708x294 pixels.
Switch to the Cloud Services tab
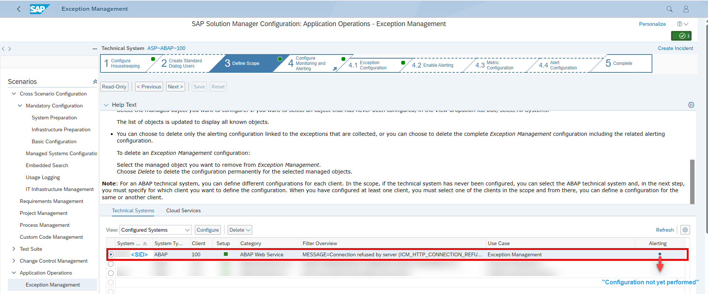(183, 210)
